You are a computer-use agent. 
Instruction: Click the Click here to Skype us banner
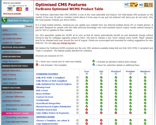click(17, 21)
